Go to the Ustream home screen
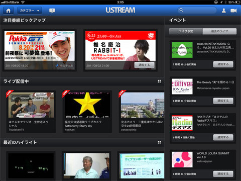The height and width of the screenshot is (181, 241). 8,11
